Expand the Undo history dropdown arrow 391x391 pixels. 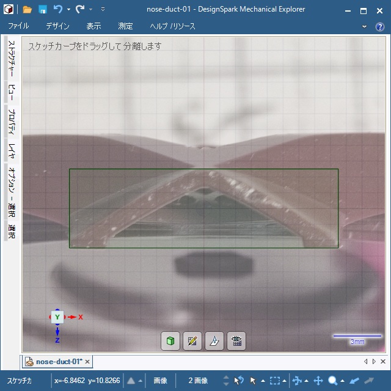pos(68,10)
